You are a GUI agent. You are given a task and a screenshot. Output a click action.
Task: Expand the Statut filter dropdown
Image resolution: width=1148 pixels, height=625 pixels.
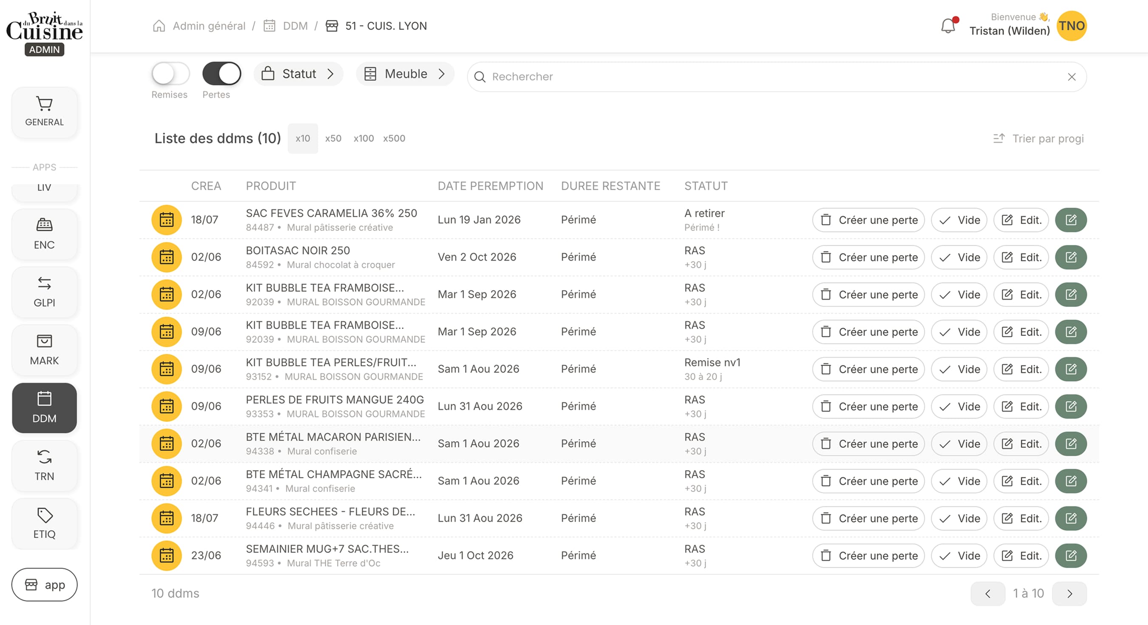pyautogui.click(x=298, y=74)
